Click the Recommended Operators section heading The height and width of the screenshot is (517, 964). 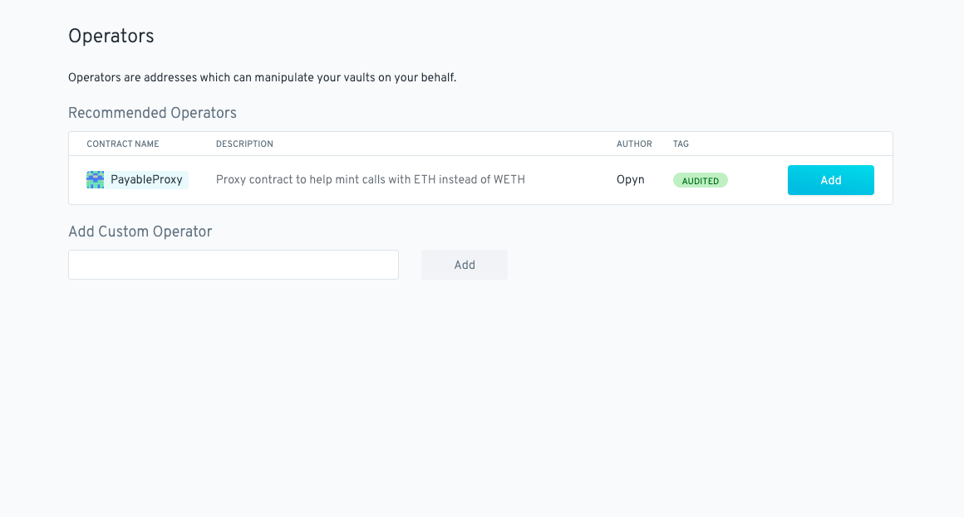[152, 113]
